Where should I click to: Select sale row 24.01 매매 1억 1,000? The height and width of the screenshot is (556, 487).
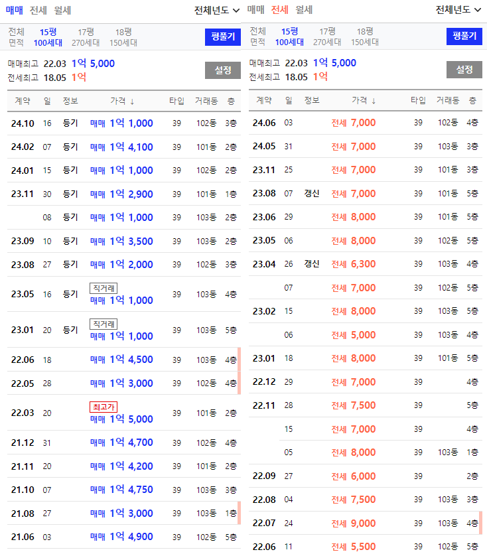[x=124, y=171]
